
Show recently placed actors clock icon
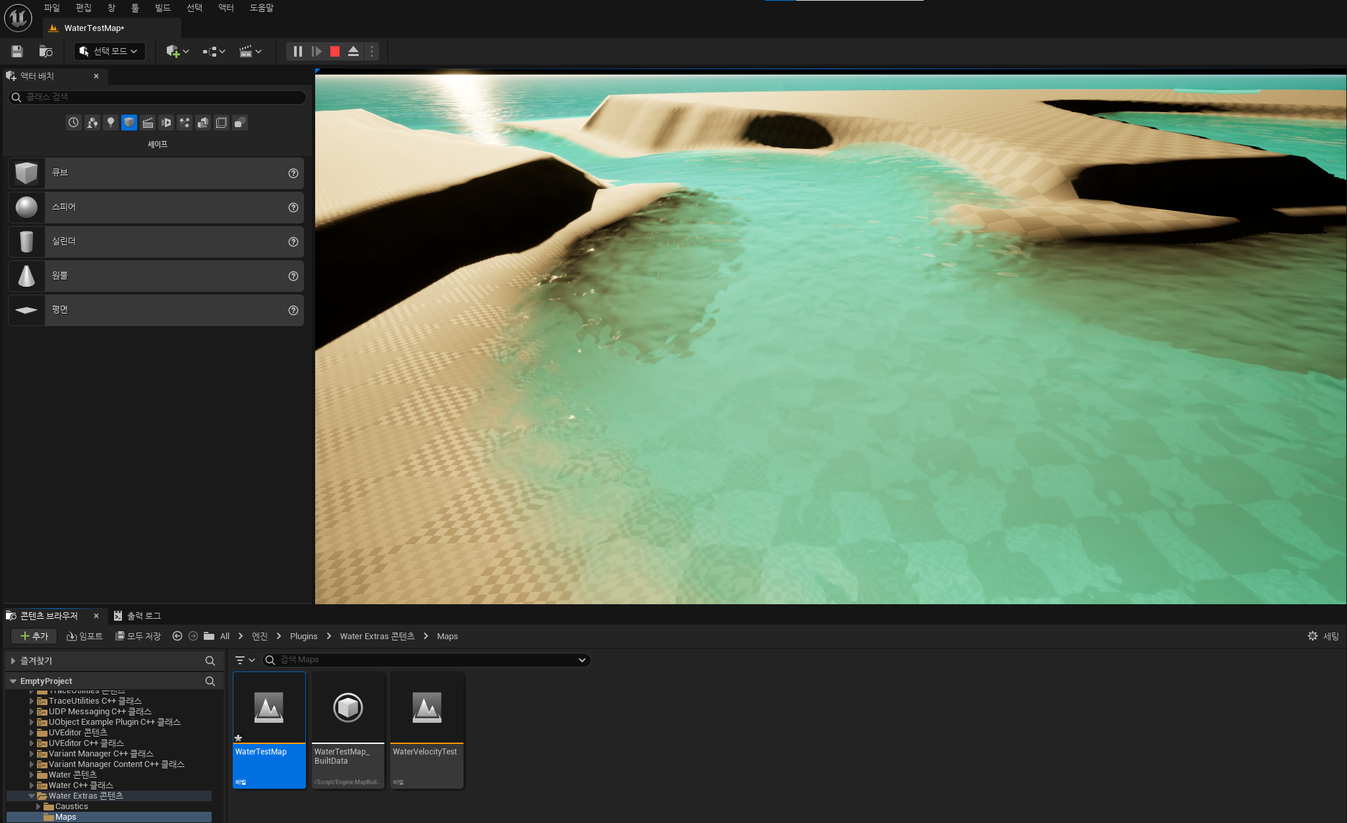pyautogui.click(x=74, y=123)
